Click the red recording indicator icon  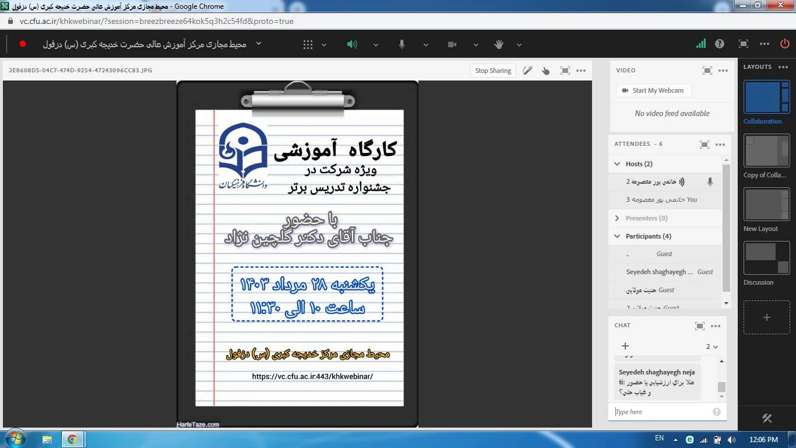coord(23,44)
